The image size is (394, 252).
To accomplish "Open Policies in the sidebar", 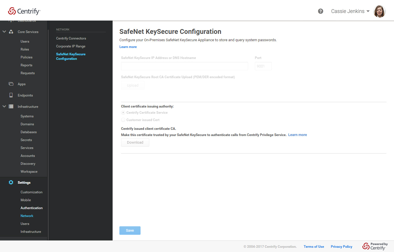I will [27, 57].
